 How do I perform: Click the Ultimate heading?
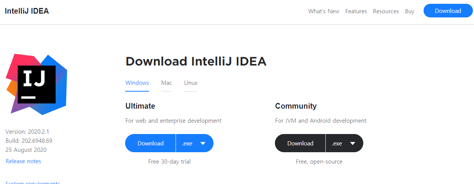(140, 106)
